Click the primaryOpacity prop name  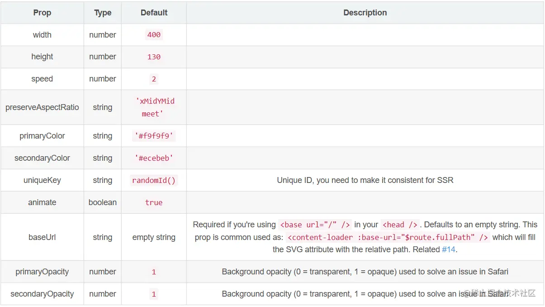[x=42, y=272]
